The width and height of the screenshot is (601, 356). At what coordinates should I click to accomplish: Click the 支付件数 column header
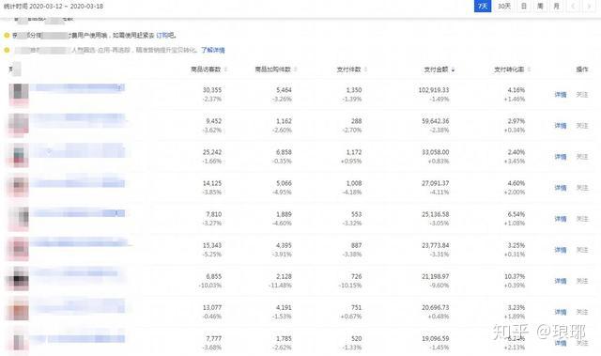(348, 70)
